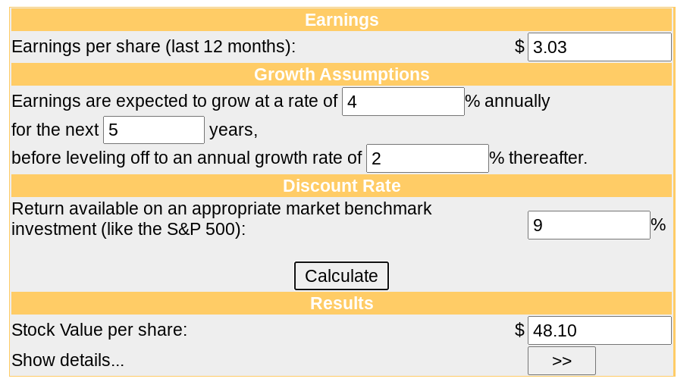Click the Results section header
Image resolution: width=693 pixels, height=385 pixels.
341,303
